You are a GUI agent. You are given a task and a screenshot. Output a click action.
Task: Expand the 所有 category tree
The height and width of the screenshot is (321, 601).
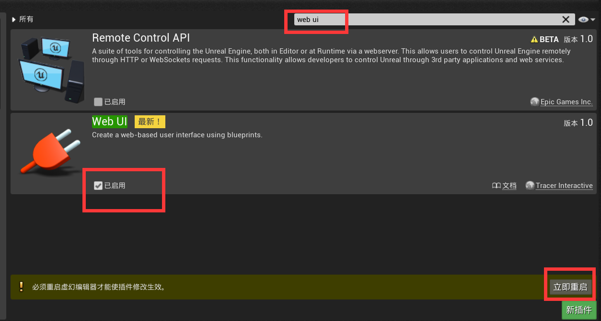(14, 20)
